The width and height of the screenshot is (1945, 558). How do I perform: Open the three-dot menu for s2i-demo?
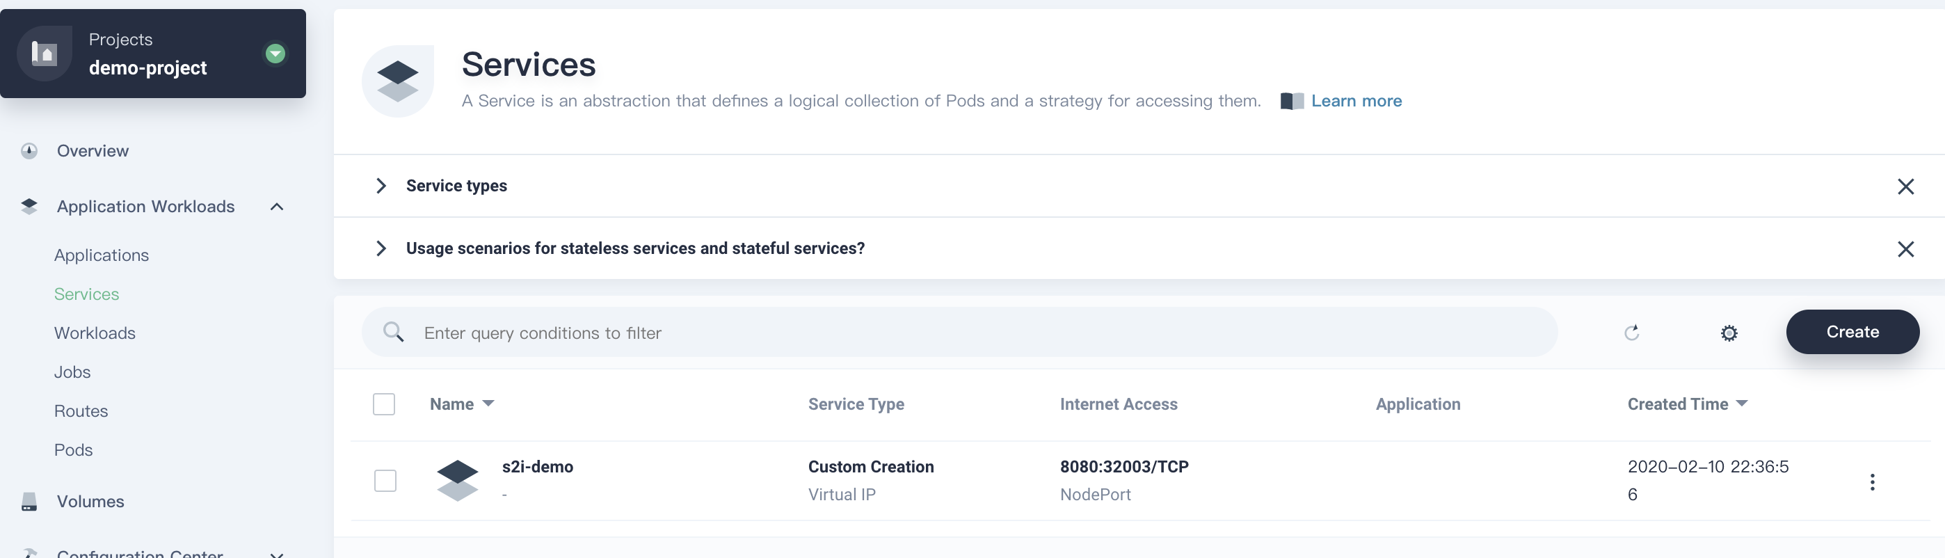click(x=1873, y=481)
